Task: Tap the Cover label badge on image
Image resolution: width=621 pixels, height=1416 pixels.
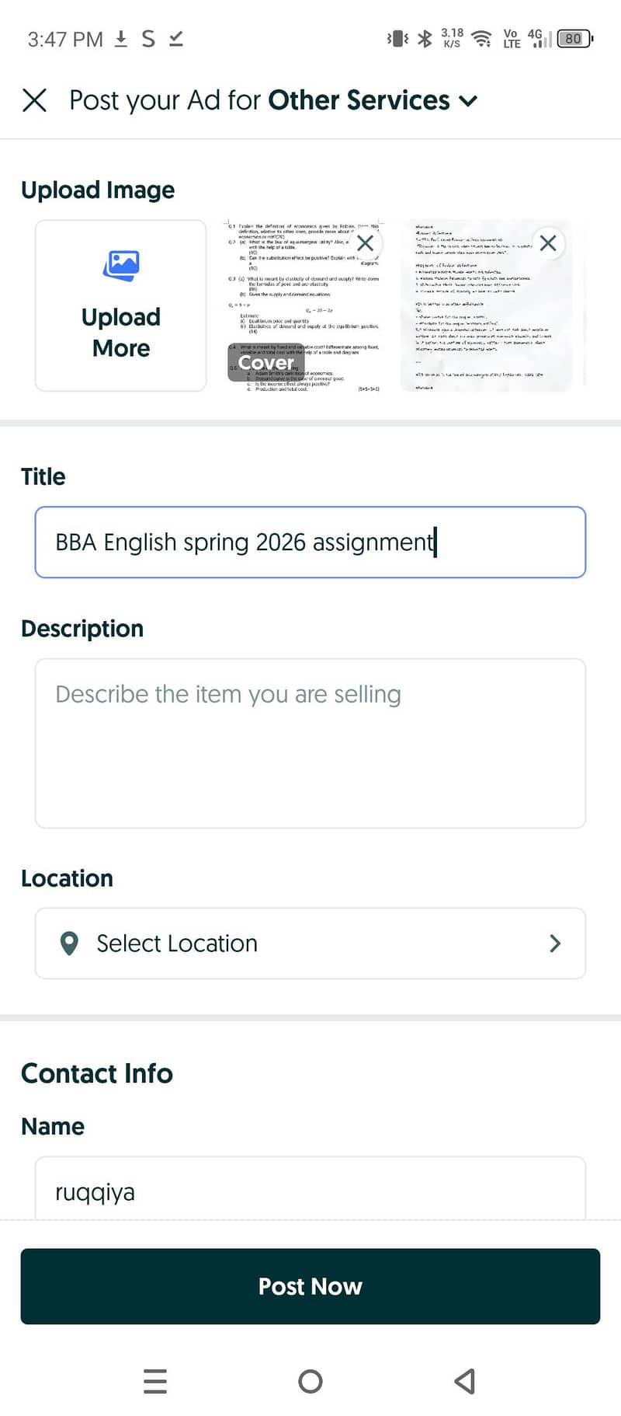Action: (266, 363)
